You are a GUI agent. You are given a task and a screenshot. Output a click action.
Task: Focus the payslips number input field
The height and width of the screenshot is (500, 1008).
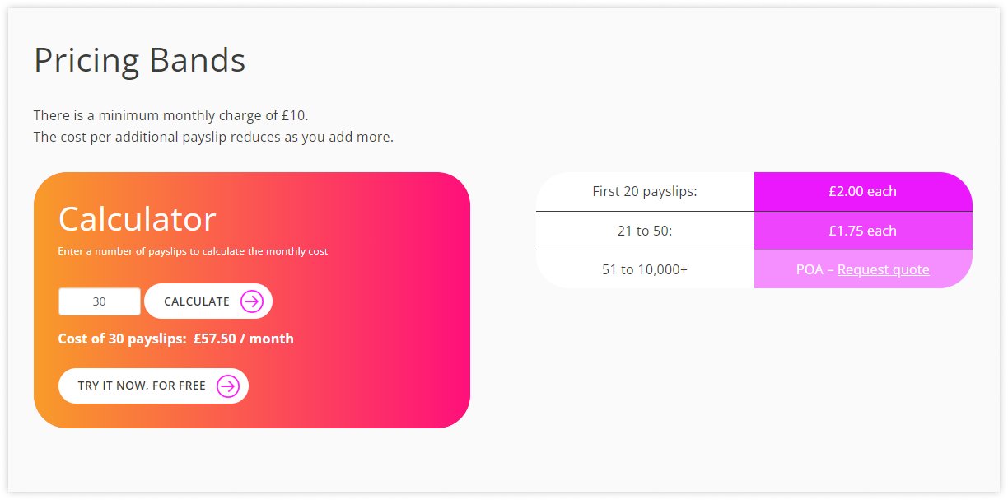100,301
